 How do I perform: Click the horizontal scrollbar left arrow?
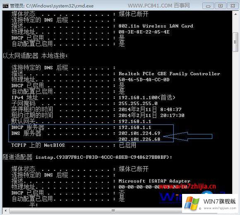[x=6, y=210]
